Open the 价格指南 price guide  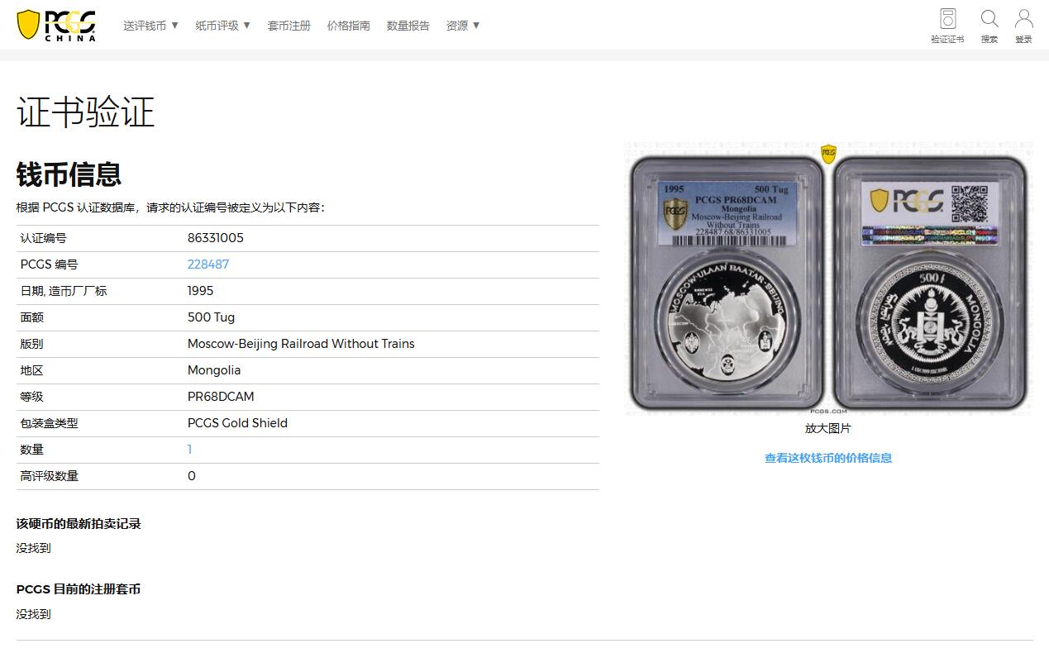349,26
